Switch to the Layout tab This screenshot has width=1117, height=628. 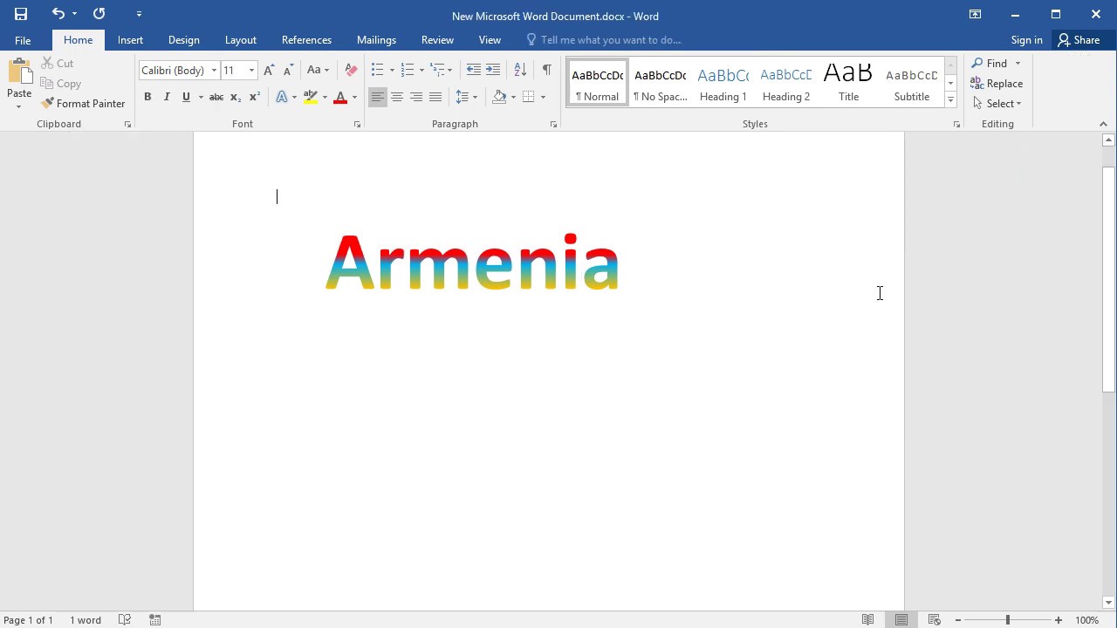(x=241, y=40)
